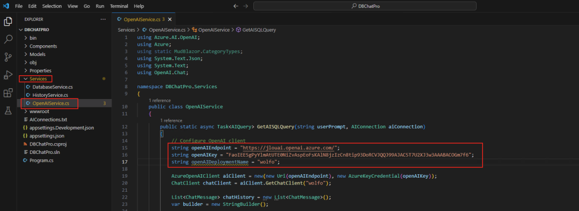Screen dimensions: 579x211
Task: Open the Run menu
Action: pos(100,6)
